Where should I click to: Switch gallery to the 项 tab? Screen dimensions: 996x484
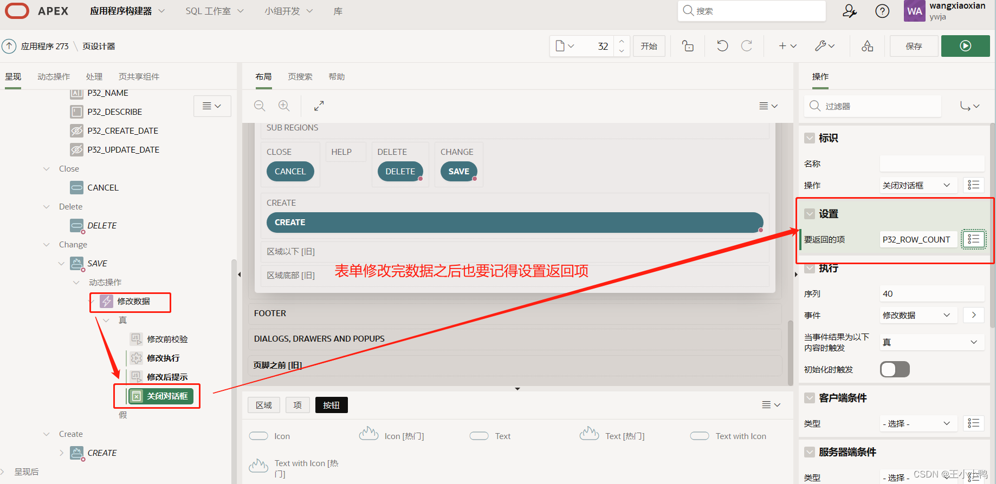(297, 405)
